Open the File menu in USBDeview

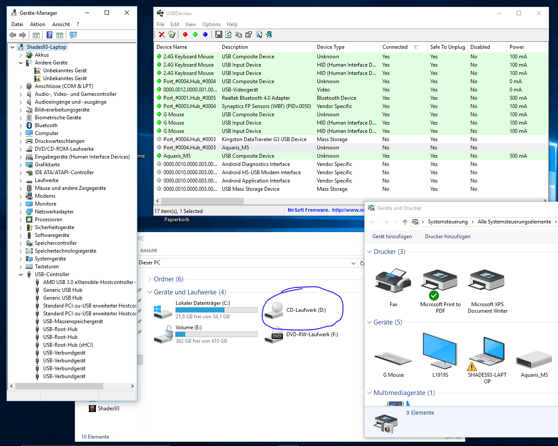click(160, 24)
